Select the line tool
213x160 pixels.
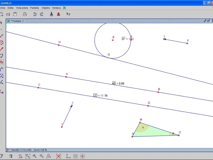[x=1, y=36]
